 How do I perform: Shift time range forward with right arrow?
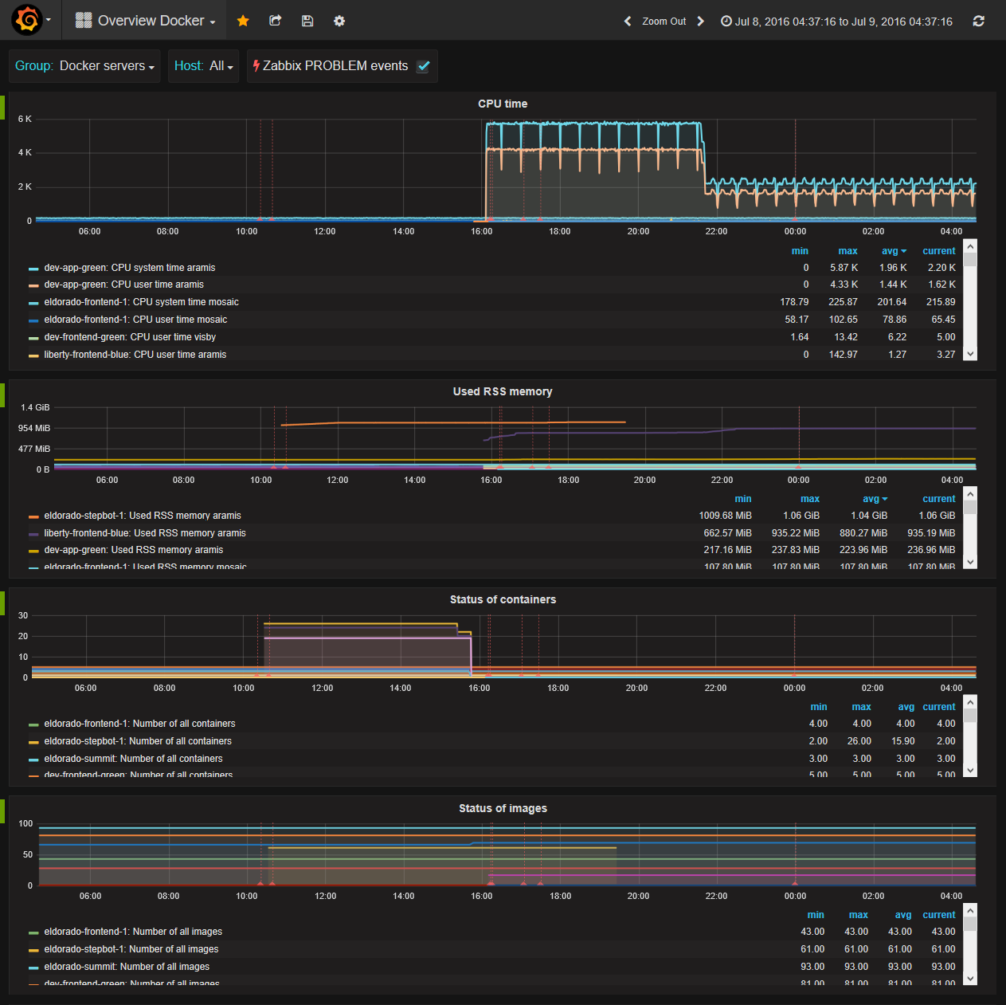[x=700, y=22]
